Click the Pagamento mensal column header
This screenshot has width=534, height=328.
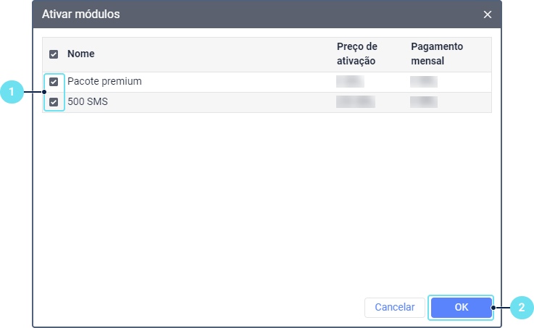coord(436,54)
